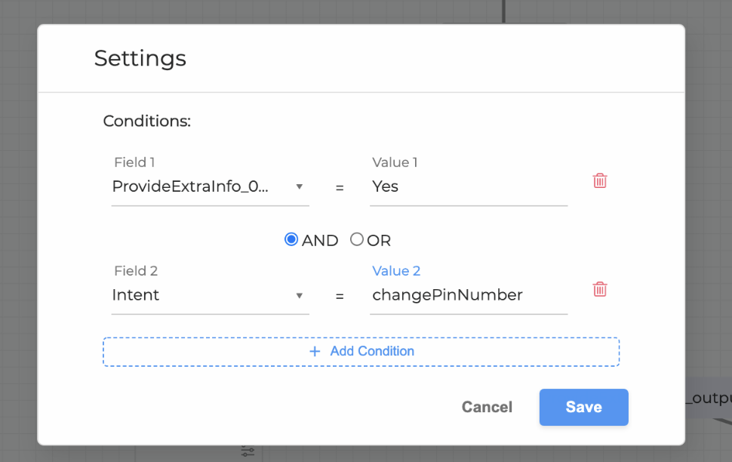Expand the Field 1 dropdown arrow

click(x=300, y=186)
